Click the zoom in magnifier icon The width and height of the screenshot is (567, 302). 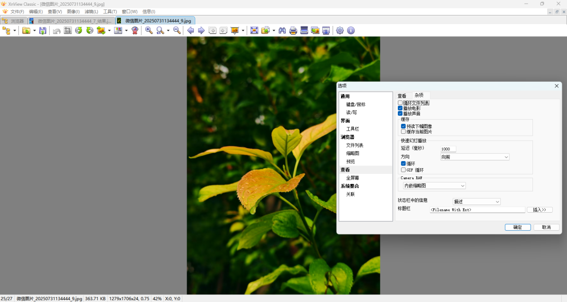click(x=149, y=31)
